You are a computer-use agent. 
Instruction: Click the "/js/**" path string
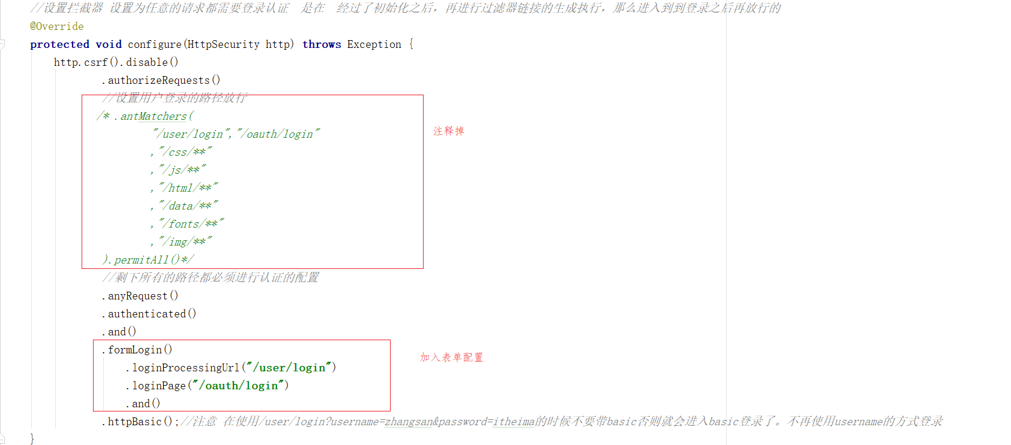[x=182, y=170]
